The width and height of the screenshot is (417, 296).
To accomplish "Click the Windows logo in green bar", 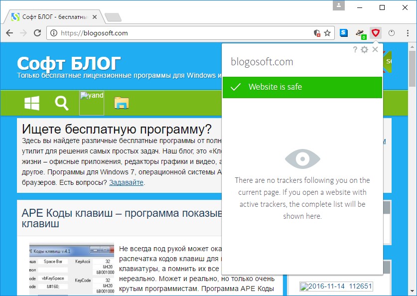I will [x=32, y=103].
